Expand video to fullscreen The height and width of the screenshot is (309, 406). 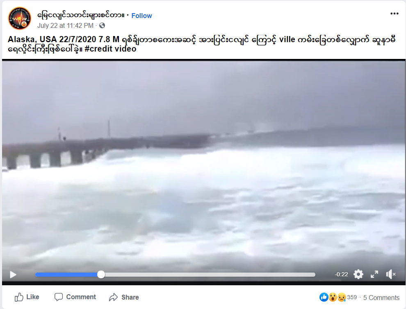tap(374, 274)
